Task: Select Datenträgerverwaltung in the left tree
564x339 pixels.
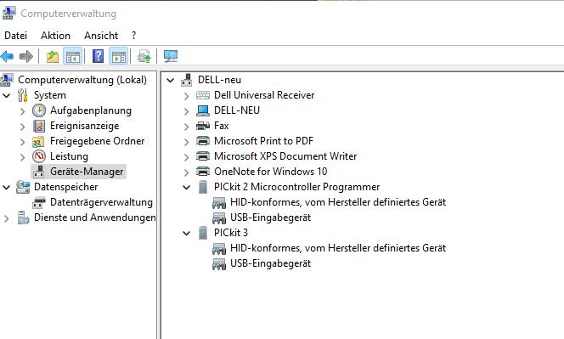Action: [101, 202]
